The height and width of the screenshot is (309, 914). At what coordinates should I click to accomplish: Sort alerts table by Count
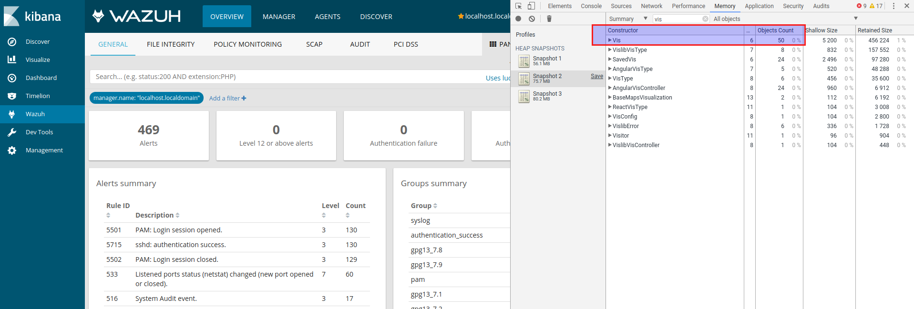tap(348, 215)
